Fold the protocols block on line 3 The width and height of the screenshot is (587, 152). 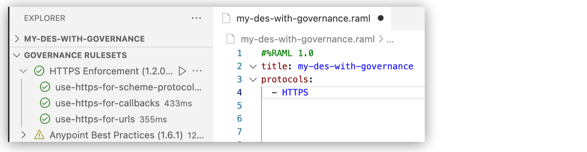point(253,80)
